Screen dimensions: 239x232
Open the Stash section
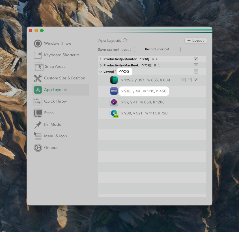click(x=49, y=113)
